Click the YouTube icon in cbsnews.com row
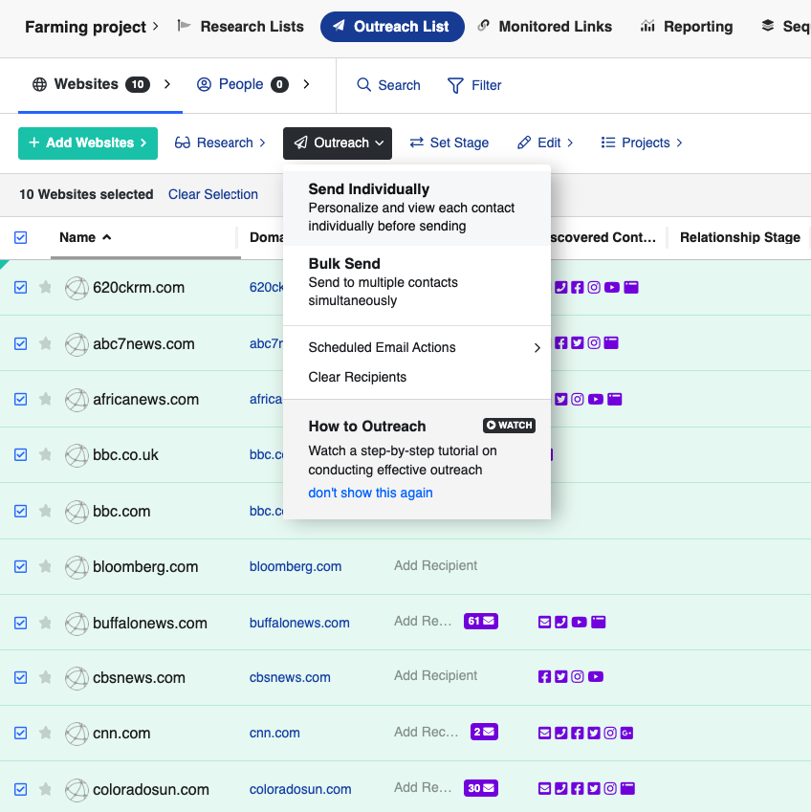811x812 pixels. [596, 677]
